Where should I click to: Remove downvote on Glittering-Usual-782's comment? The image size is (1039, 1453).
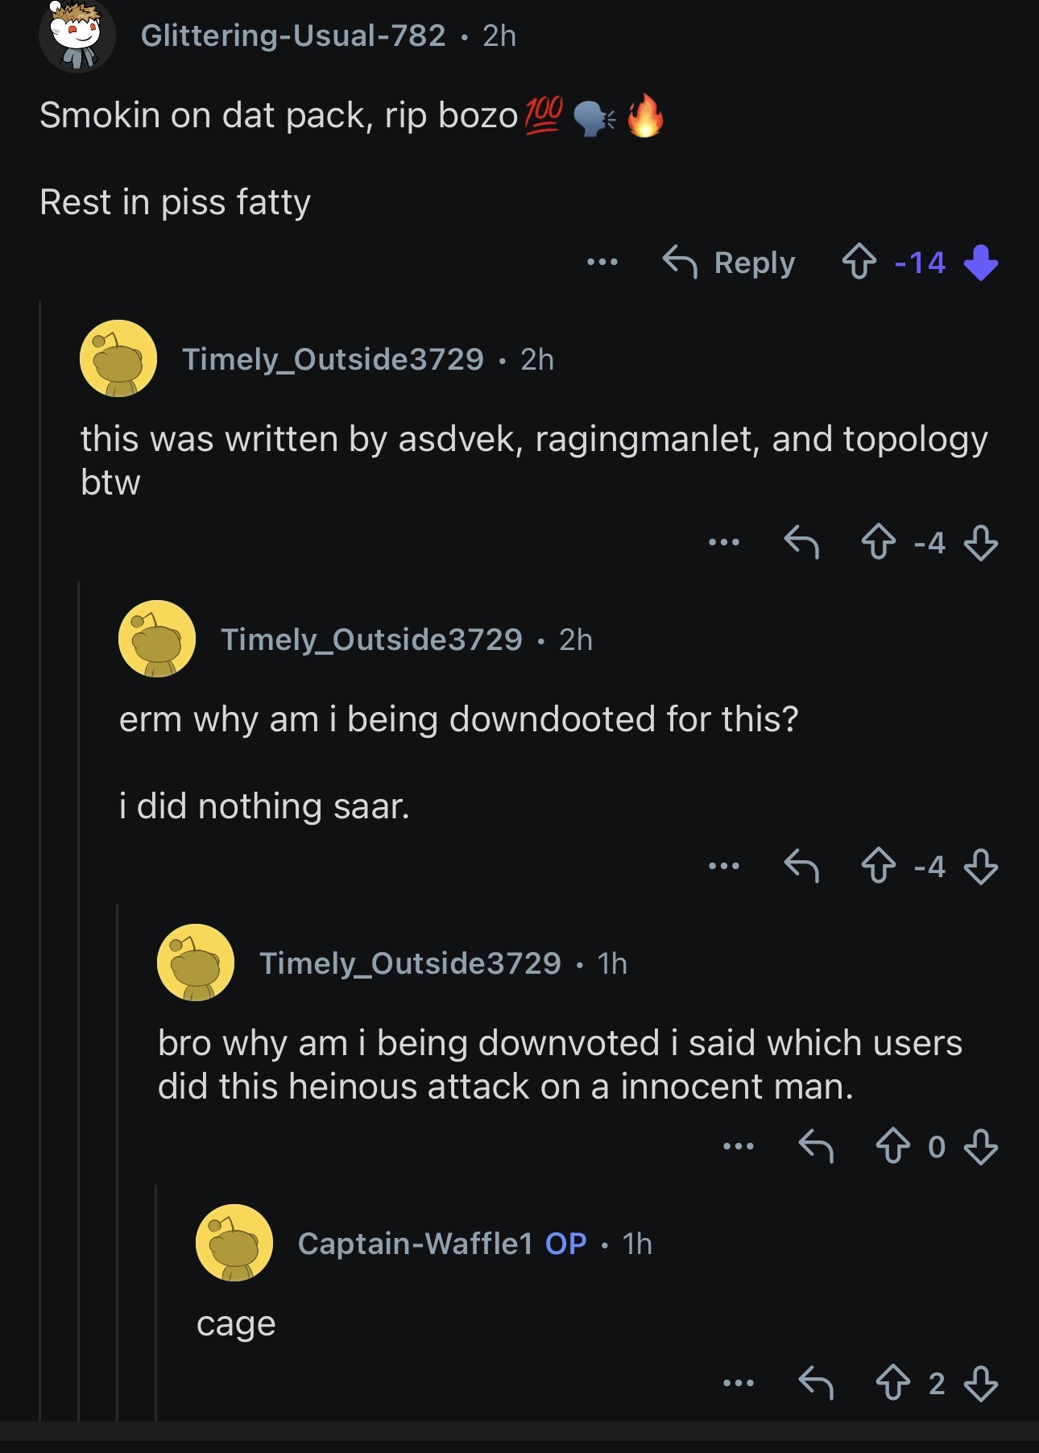tap(980, 263)
